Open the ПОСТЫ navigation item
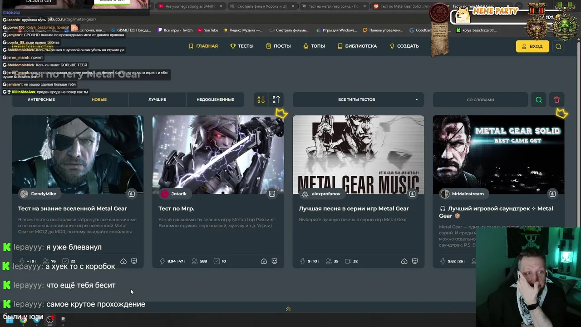Screen dimensions: 581x327 pos(278,46)
